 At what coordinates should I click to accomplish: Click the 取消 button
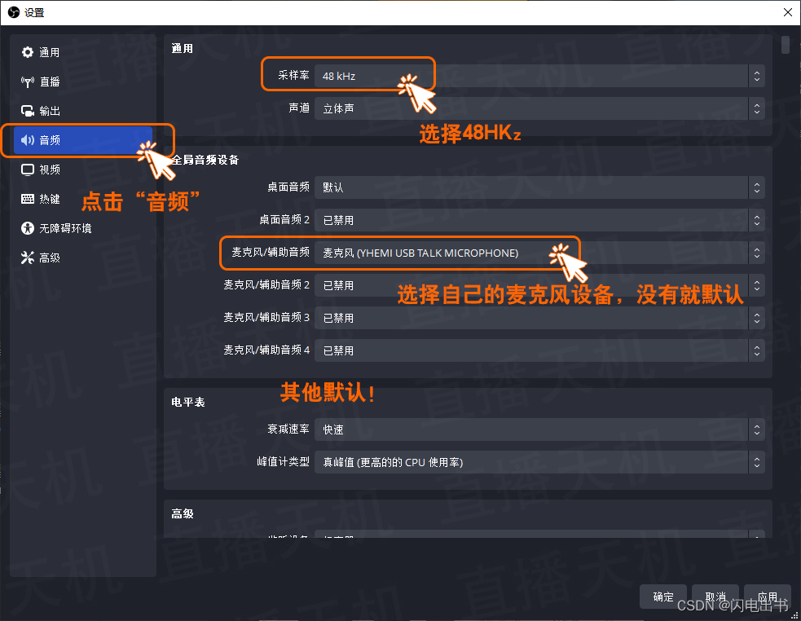pos(715,597)
